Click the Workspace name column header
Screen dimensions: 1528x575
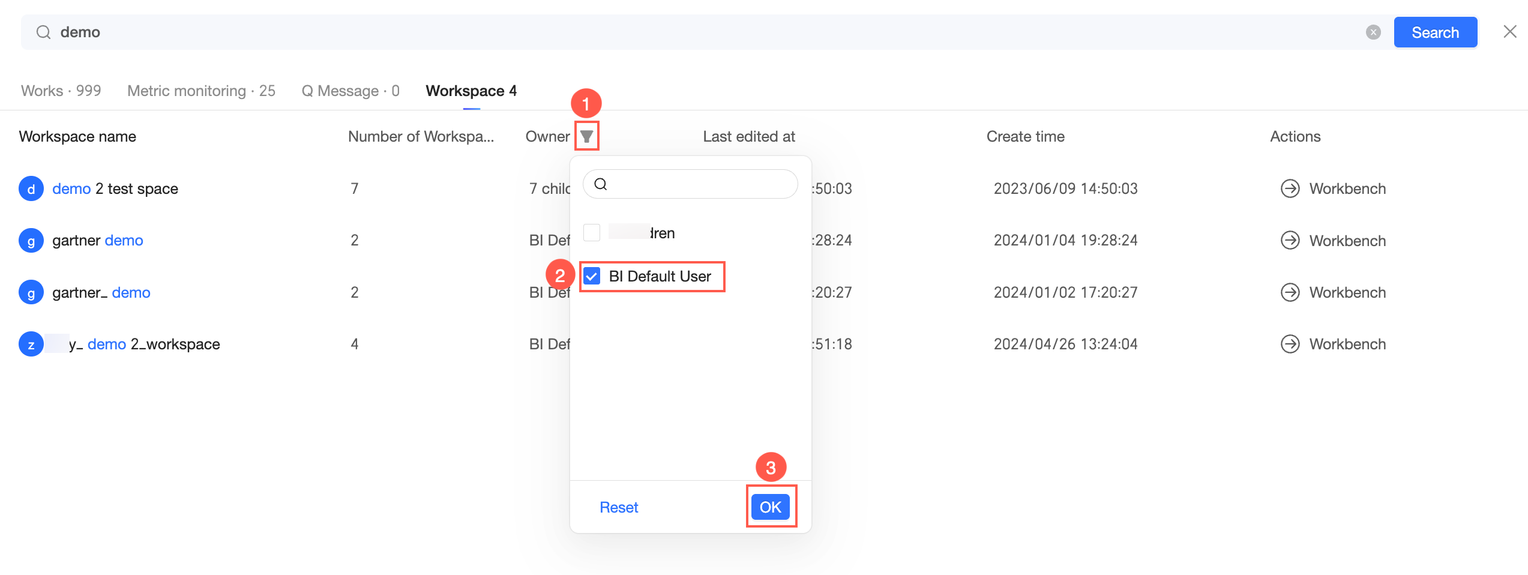tap(77, 137)
